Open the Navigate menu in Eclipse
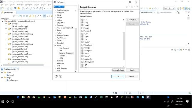The image size is (192, 108). (x=29, y=5)
